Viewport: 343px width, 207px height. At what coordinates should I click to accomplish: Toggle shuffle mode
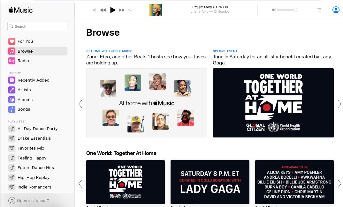point(94,10)
